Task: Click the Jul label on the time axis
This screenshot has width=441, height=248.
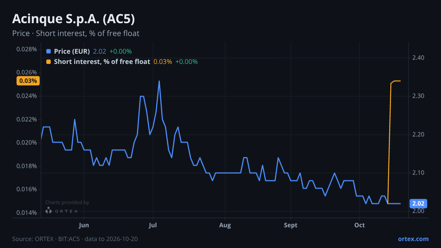Action: coord(153,225)
